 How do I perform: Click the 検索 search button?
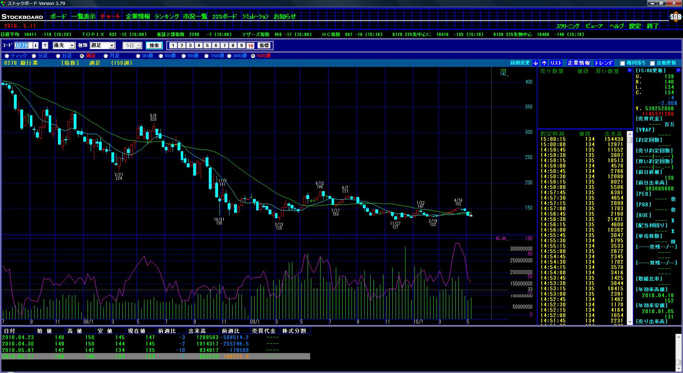pyautogui.click(x=154, y=46)
